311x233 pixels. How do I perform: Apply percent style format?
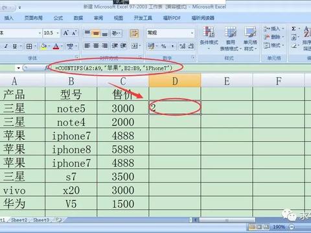click(x=163, y=46)
